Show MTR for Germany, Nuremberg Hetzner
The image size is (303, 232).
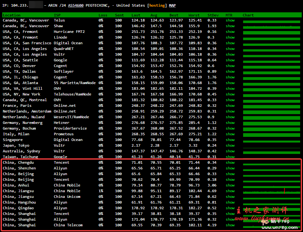tap(230, 123)
